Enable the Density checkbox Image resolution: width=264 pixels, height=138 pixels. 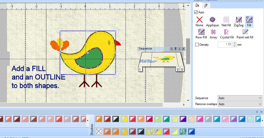[197, 44]
